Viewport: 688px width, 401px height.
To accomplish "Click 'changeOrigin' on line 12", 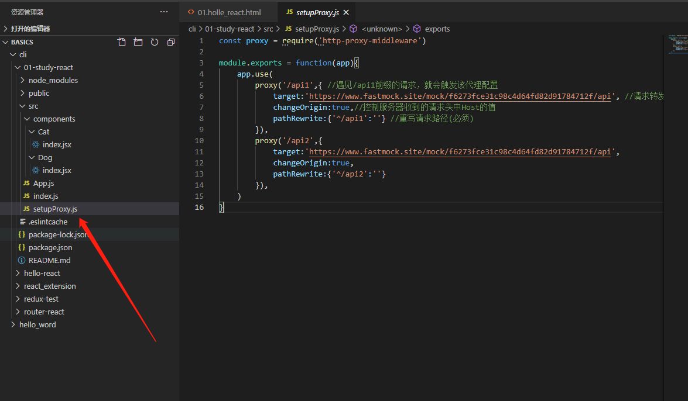I will click(300, 163).
